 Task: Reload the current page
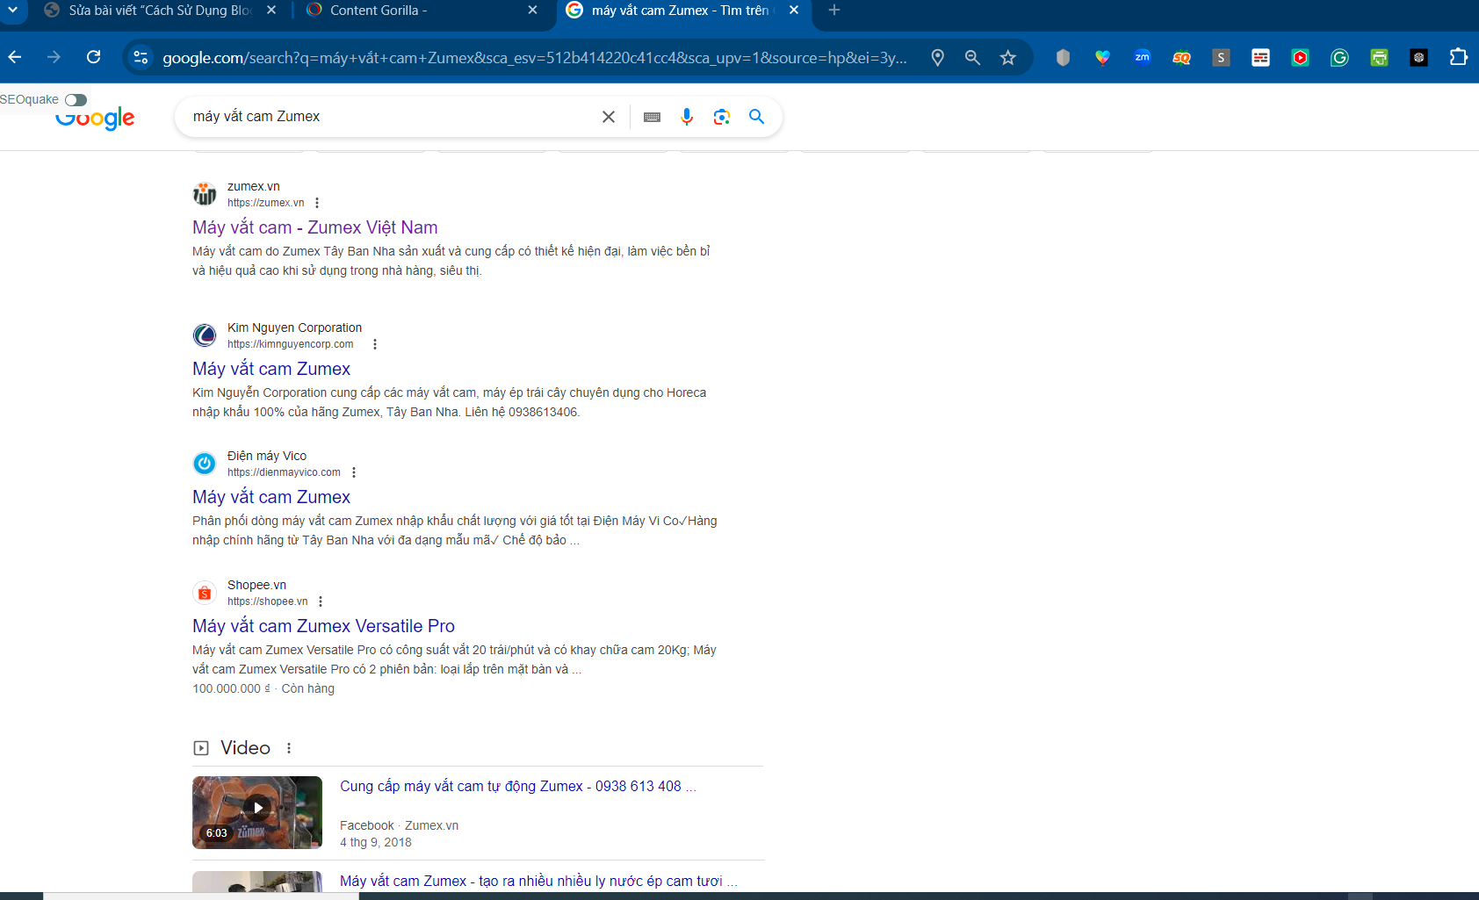pos(94,57)
